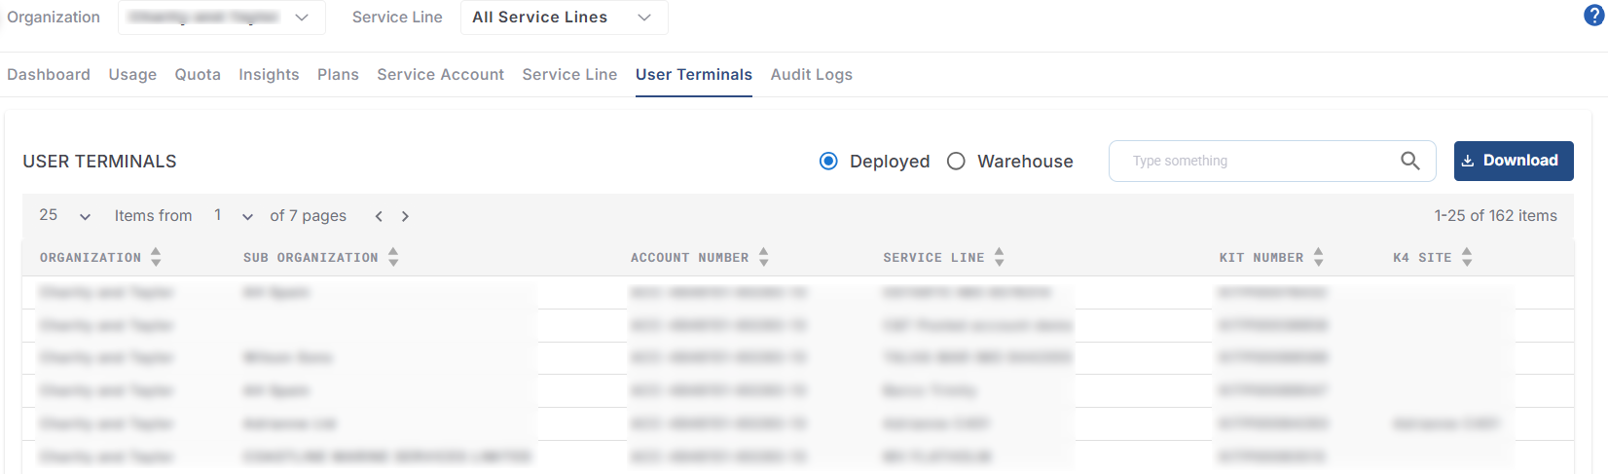1608x474 pixels.
Task: Click the search magnifier icon
Action: (1409, 162)
